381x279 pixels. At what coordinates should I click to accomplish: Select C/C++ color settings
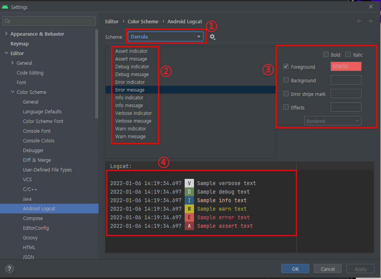(30, 189)
